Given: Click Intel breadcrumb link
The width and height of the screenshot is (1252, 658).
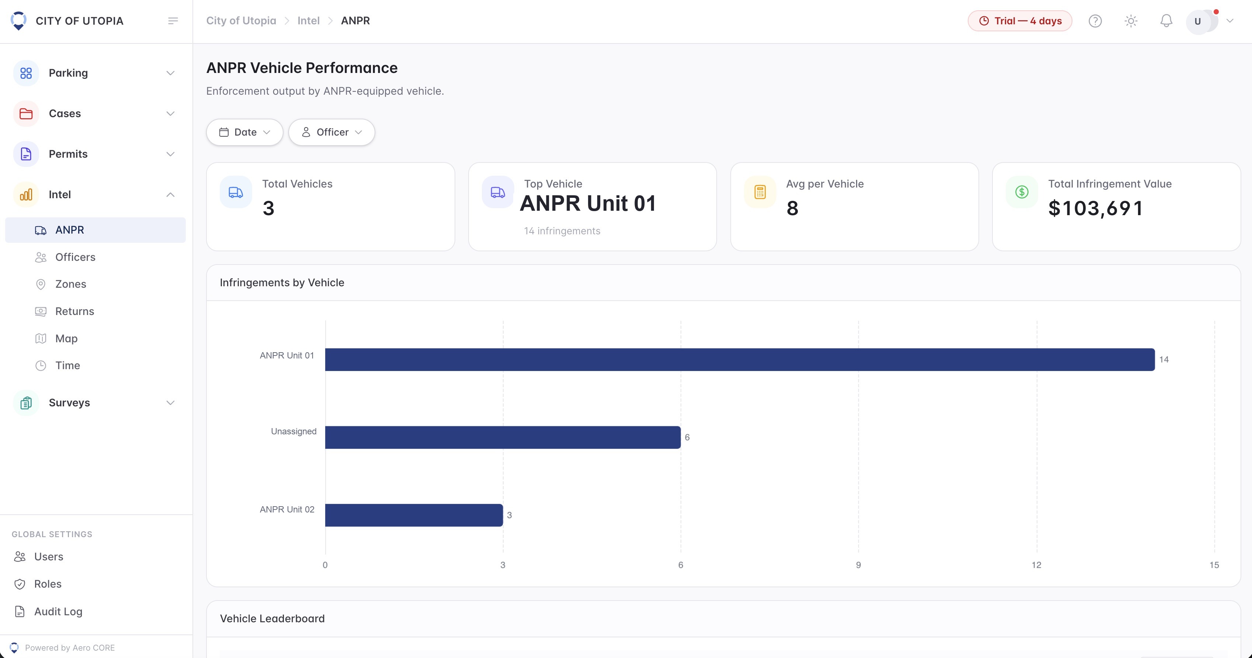Looking at the screenshot, I should click(309, 21).
